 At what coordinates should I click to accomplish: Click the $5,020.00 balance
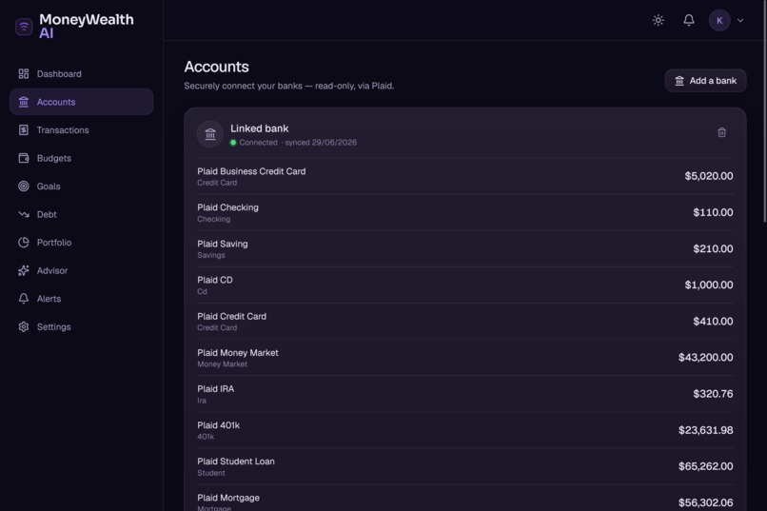(x=709, y=176)
